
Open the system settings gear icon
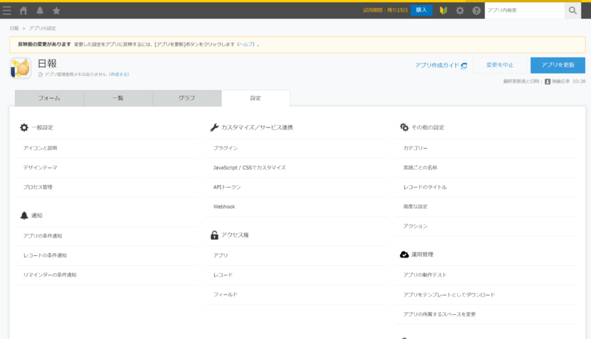click(x=459, y=10)
